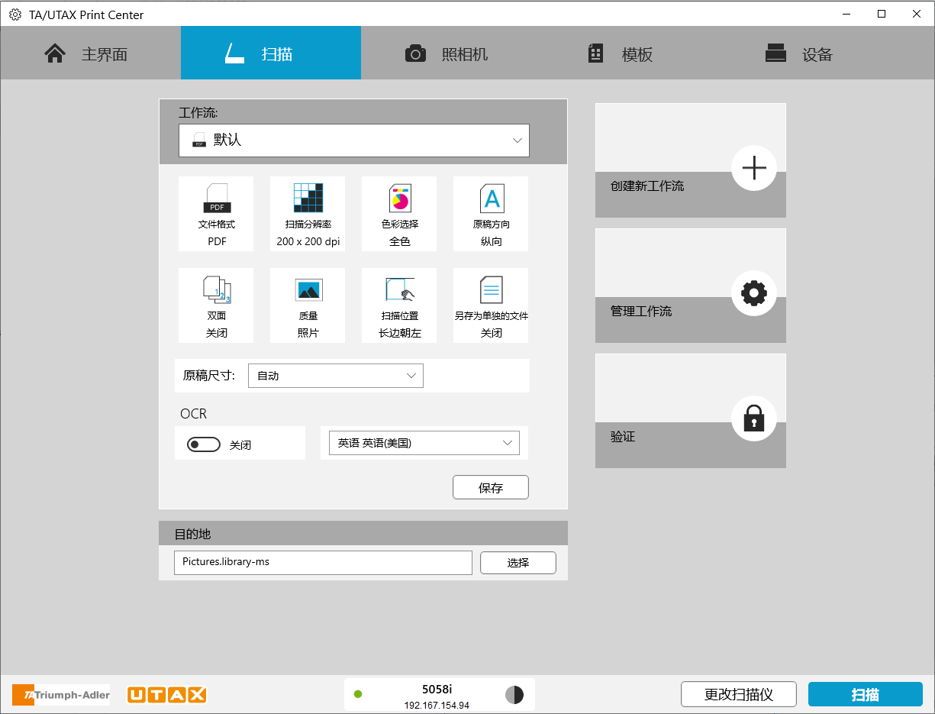Image resolution: width=935 pixels, height=714 pixels.
Task: Change the 原稿方向 (original orientation) setting
Action: point(491,214)
